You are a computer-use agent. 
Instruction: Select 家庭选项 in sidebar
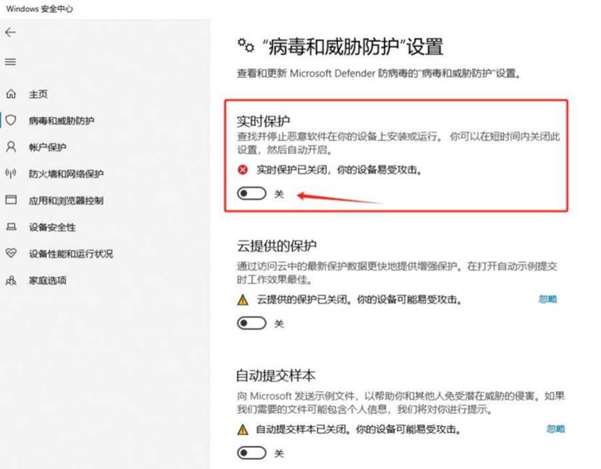(x=48, y=280)
